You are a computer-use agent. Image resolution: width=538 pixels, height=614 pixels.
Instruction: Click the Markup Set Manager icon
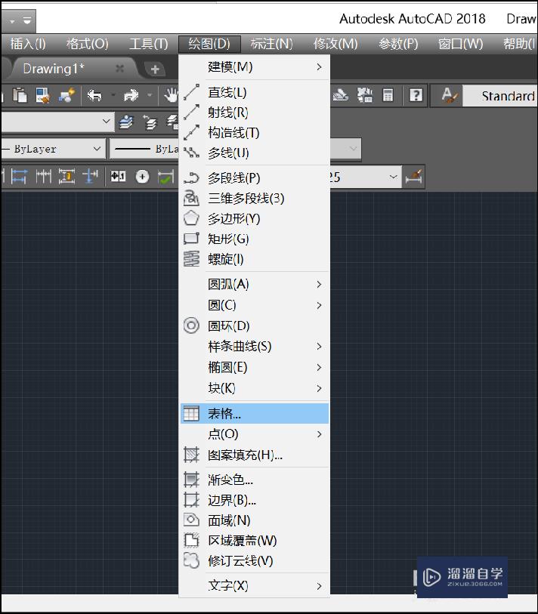click(365, 95)
